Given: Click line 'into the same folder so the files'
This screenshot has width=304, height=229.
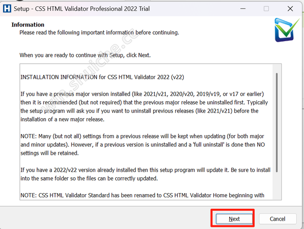Looking at the screenshot, I should click(89, 178).
